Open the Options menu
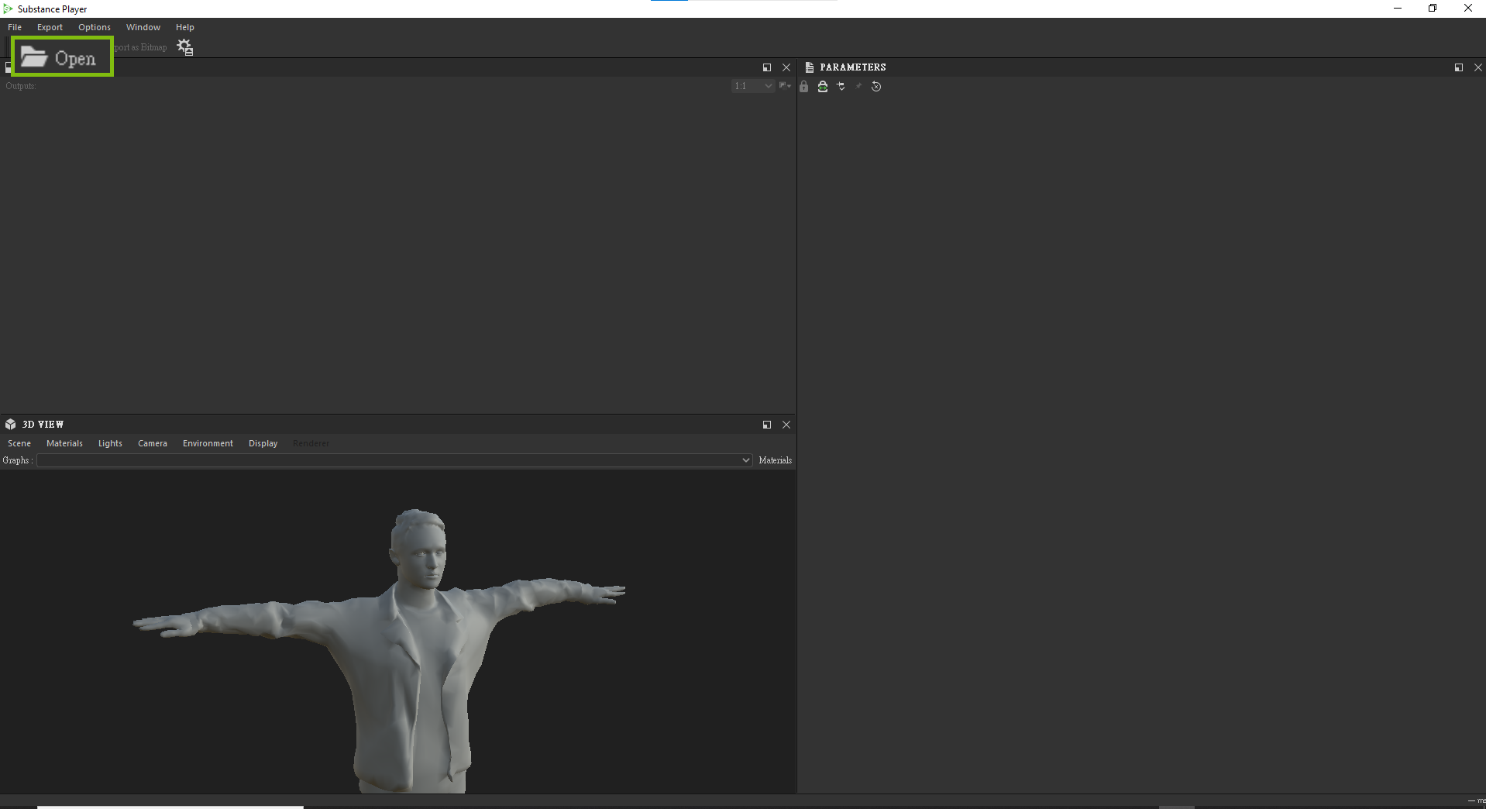 coord(95,27)
